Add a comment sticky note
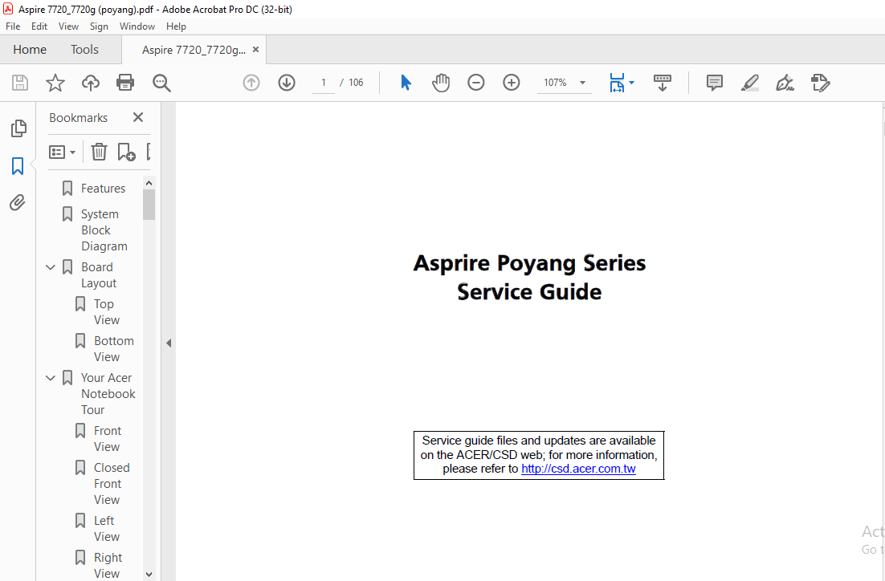 [715, 83]
